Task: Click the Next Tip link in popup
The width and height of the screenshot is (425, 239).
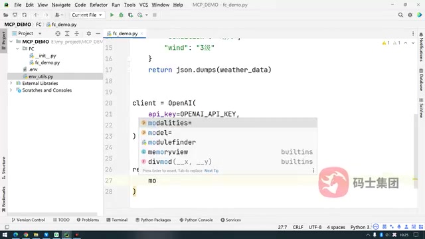Action: coord(211,171)
